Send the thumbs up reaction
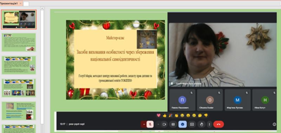The width and height of the screenshot is (281, 133). (165, 115)
